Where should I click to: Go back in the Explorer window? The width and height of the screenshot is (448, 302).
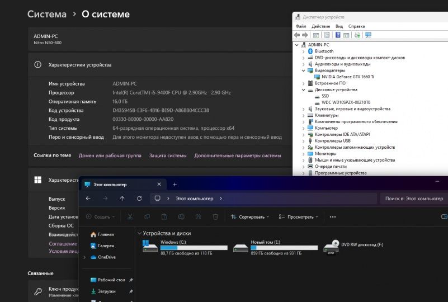coord(88,199)
